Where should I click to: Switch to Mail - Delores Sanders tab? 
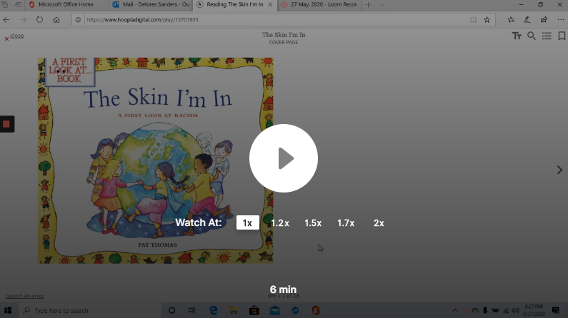click(151, 5)
